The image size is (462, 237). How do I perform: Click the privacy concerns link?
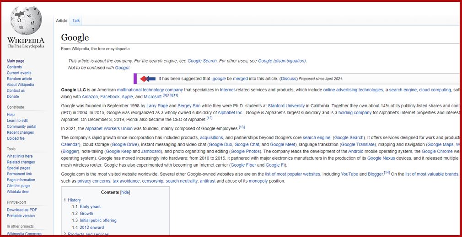(x=94, y=181)
